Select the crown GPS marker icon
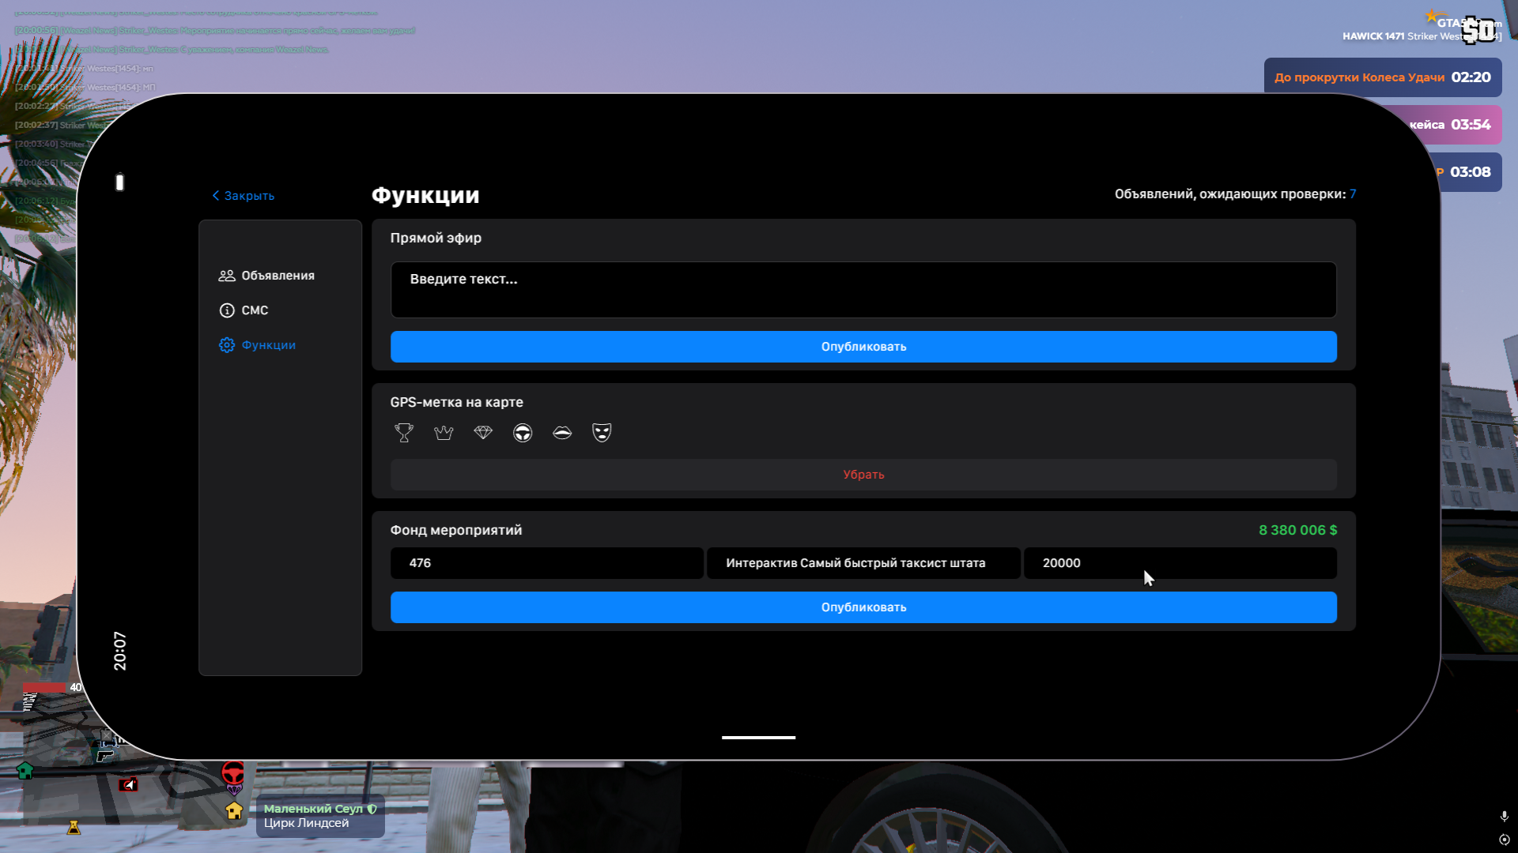The height and width of the screenshot is (853, 1518). click(444, 433)
